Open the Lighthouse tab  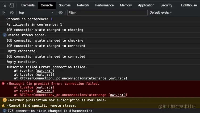(189, 5)
